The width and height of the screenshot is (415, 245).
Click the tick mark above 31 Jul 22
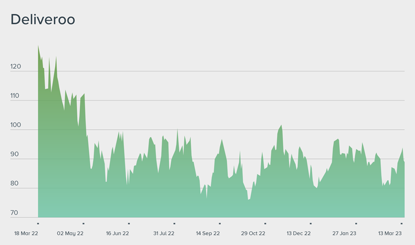174,223
